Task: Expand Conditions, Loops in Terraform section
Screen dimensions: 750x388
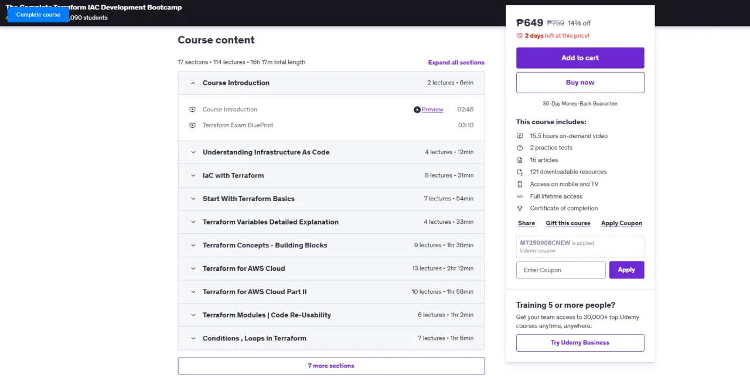Action: click(331, 338)
